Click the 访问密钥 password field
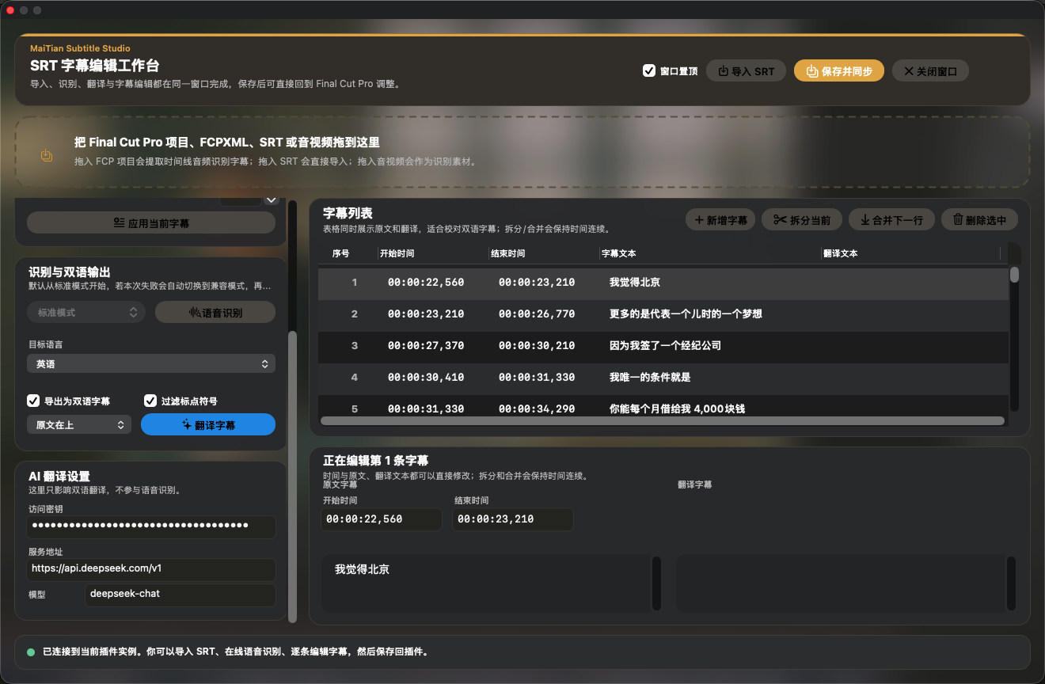The image size is (1045, 684). pos(151,526)
